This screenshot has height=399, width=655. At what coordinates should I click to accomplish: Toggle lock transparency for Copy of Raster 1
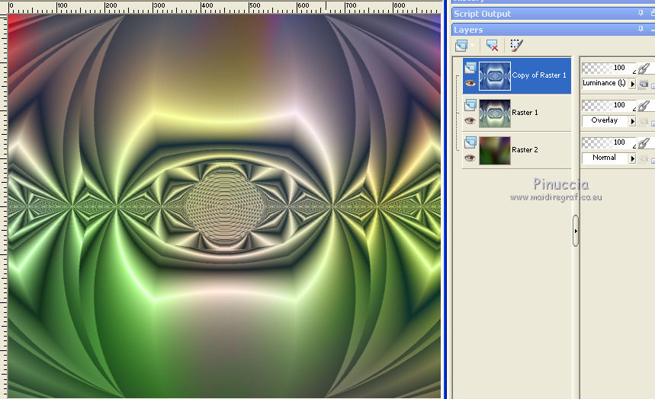point(644,84)
